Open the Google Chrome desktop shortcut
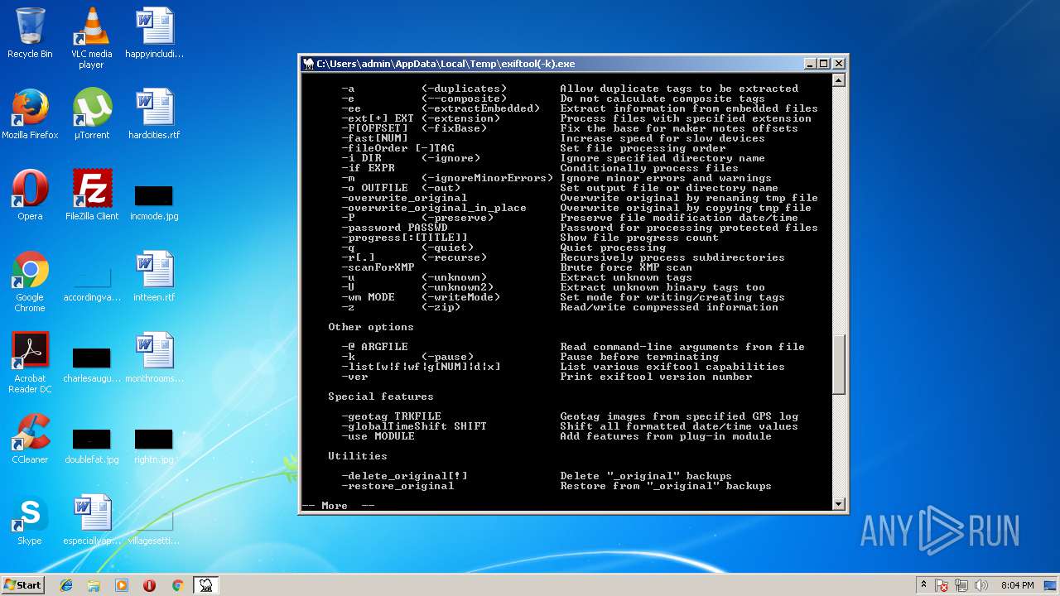 click(30, 281)
